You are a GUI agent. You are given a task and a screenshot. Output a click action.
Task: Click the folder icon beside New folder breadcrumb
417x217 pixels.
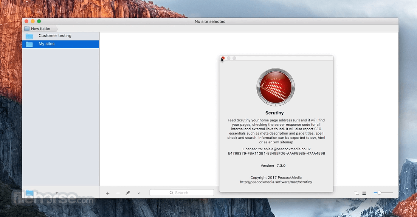(27, 28)
